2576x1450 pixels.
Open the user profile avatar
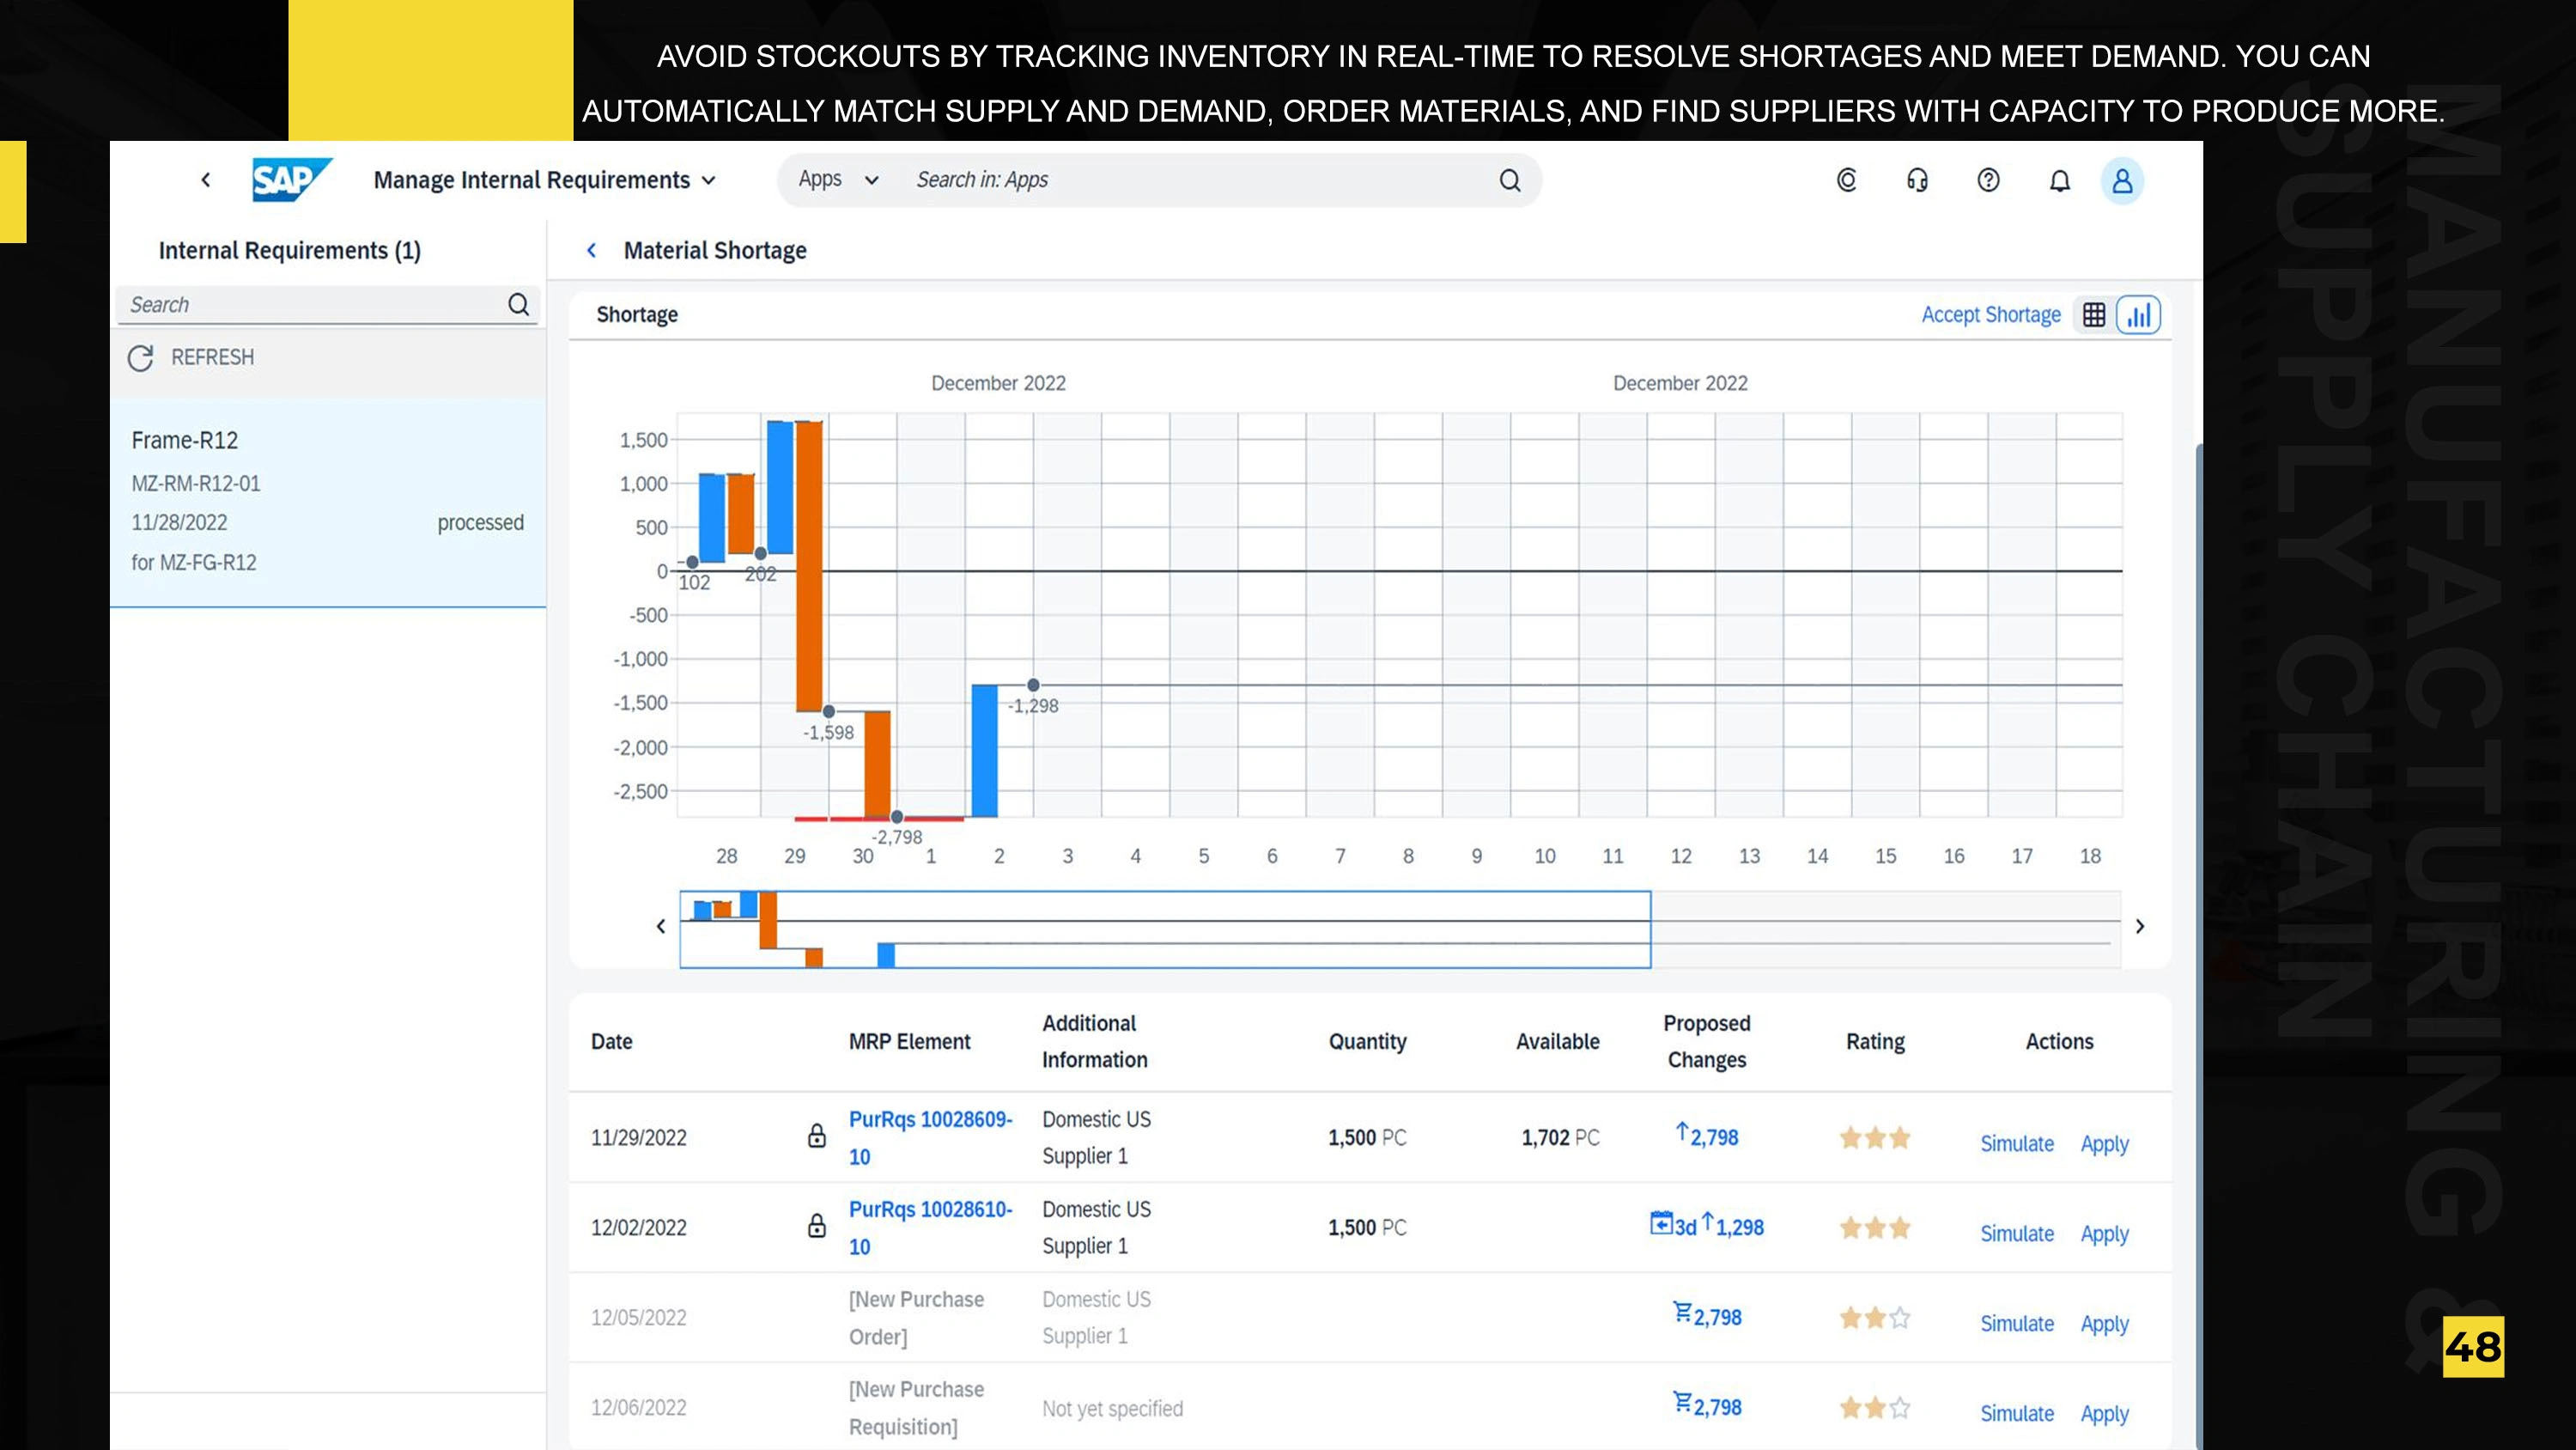coord(2121,181)
